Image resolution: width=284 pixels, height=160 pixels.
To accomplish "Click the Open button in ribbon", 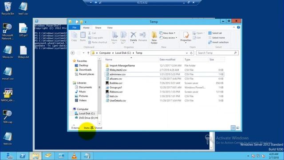I will click(199, 33).
